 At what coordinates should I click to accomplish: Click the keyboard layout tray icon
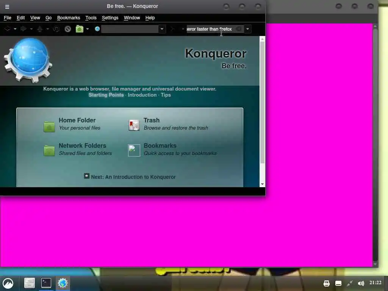pos(338,283)
